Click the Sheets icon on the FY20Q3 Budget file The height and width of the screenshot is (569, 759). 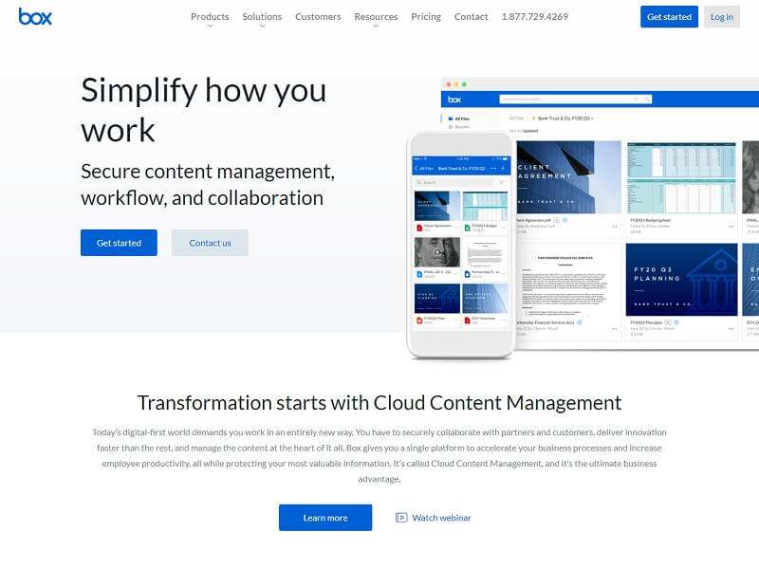click(467, 226)
